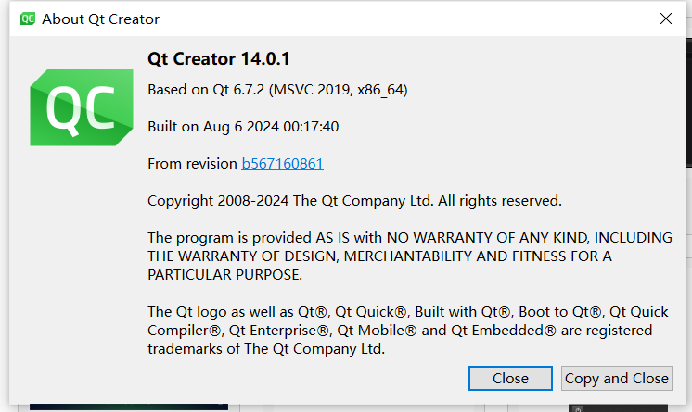Click the Copy and Close button
This screenshot has height=412, width=692.
click(x=617, y=378)
